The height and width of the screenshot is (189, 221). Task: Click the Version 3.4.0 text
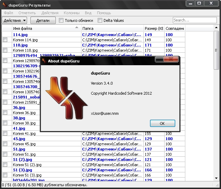[x=102, y=83]
